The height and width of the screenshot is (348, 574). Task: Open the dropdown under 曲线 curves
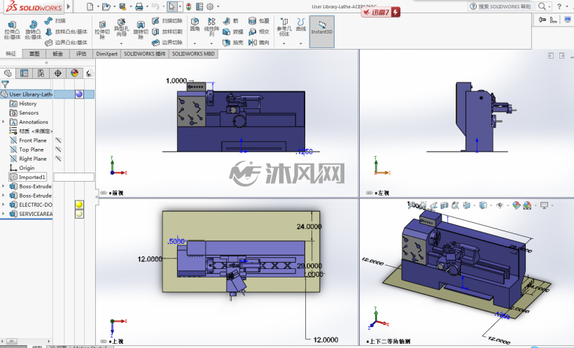tap(300, 43)
